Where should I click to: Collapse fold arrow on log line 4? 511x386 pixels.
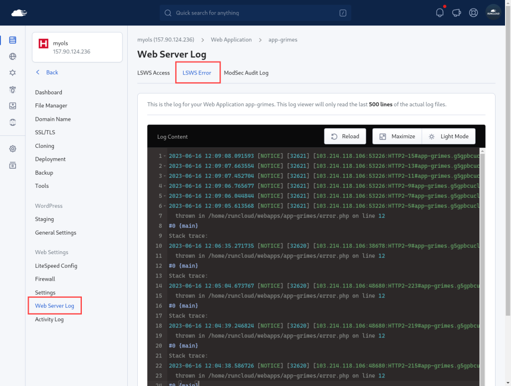pos(165,186)
